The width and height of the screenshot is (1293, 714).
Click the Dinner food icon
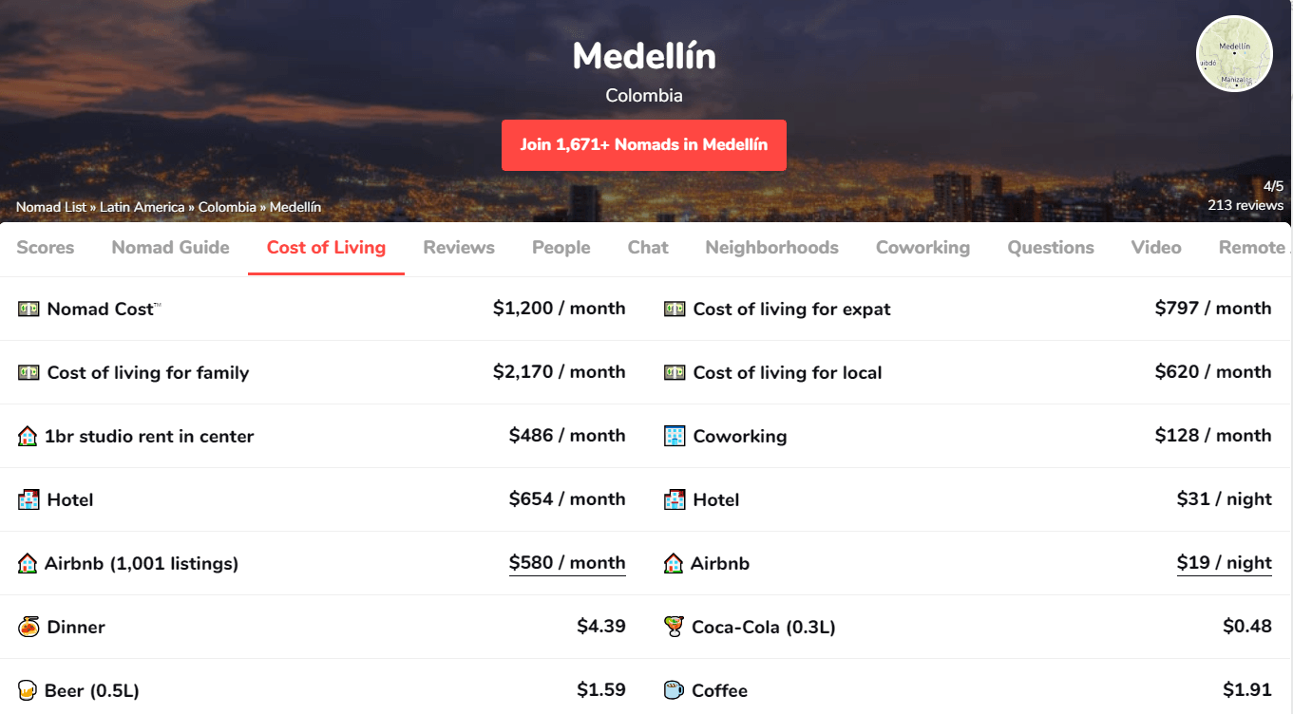tap(29, 627)
